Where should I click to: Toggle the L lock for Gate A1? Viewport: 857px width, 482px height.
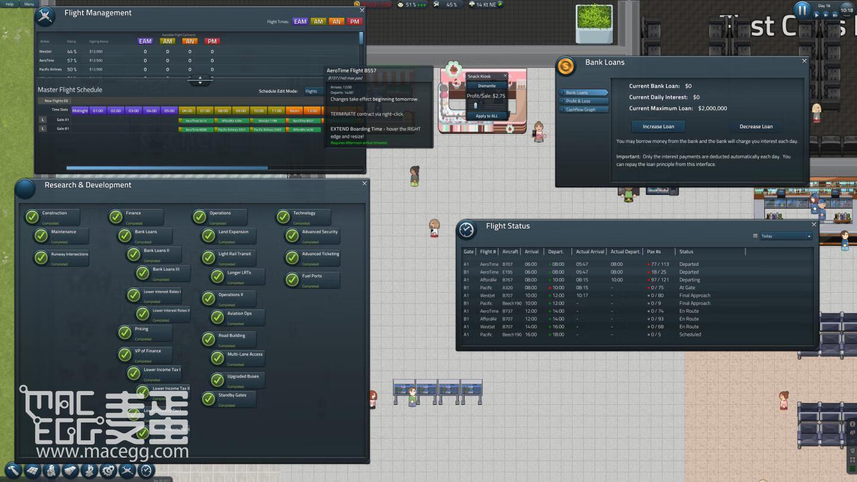click(42, 120)
